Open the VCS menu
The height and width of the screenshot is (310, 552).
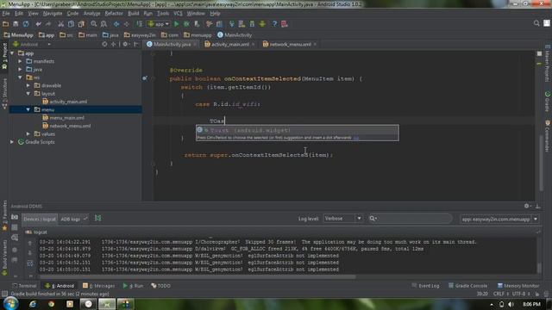[x=178, y=14]
